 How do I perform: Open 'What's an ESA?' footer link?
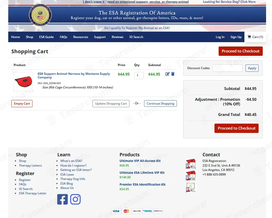pyautogui.click(x=71, y=161)
